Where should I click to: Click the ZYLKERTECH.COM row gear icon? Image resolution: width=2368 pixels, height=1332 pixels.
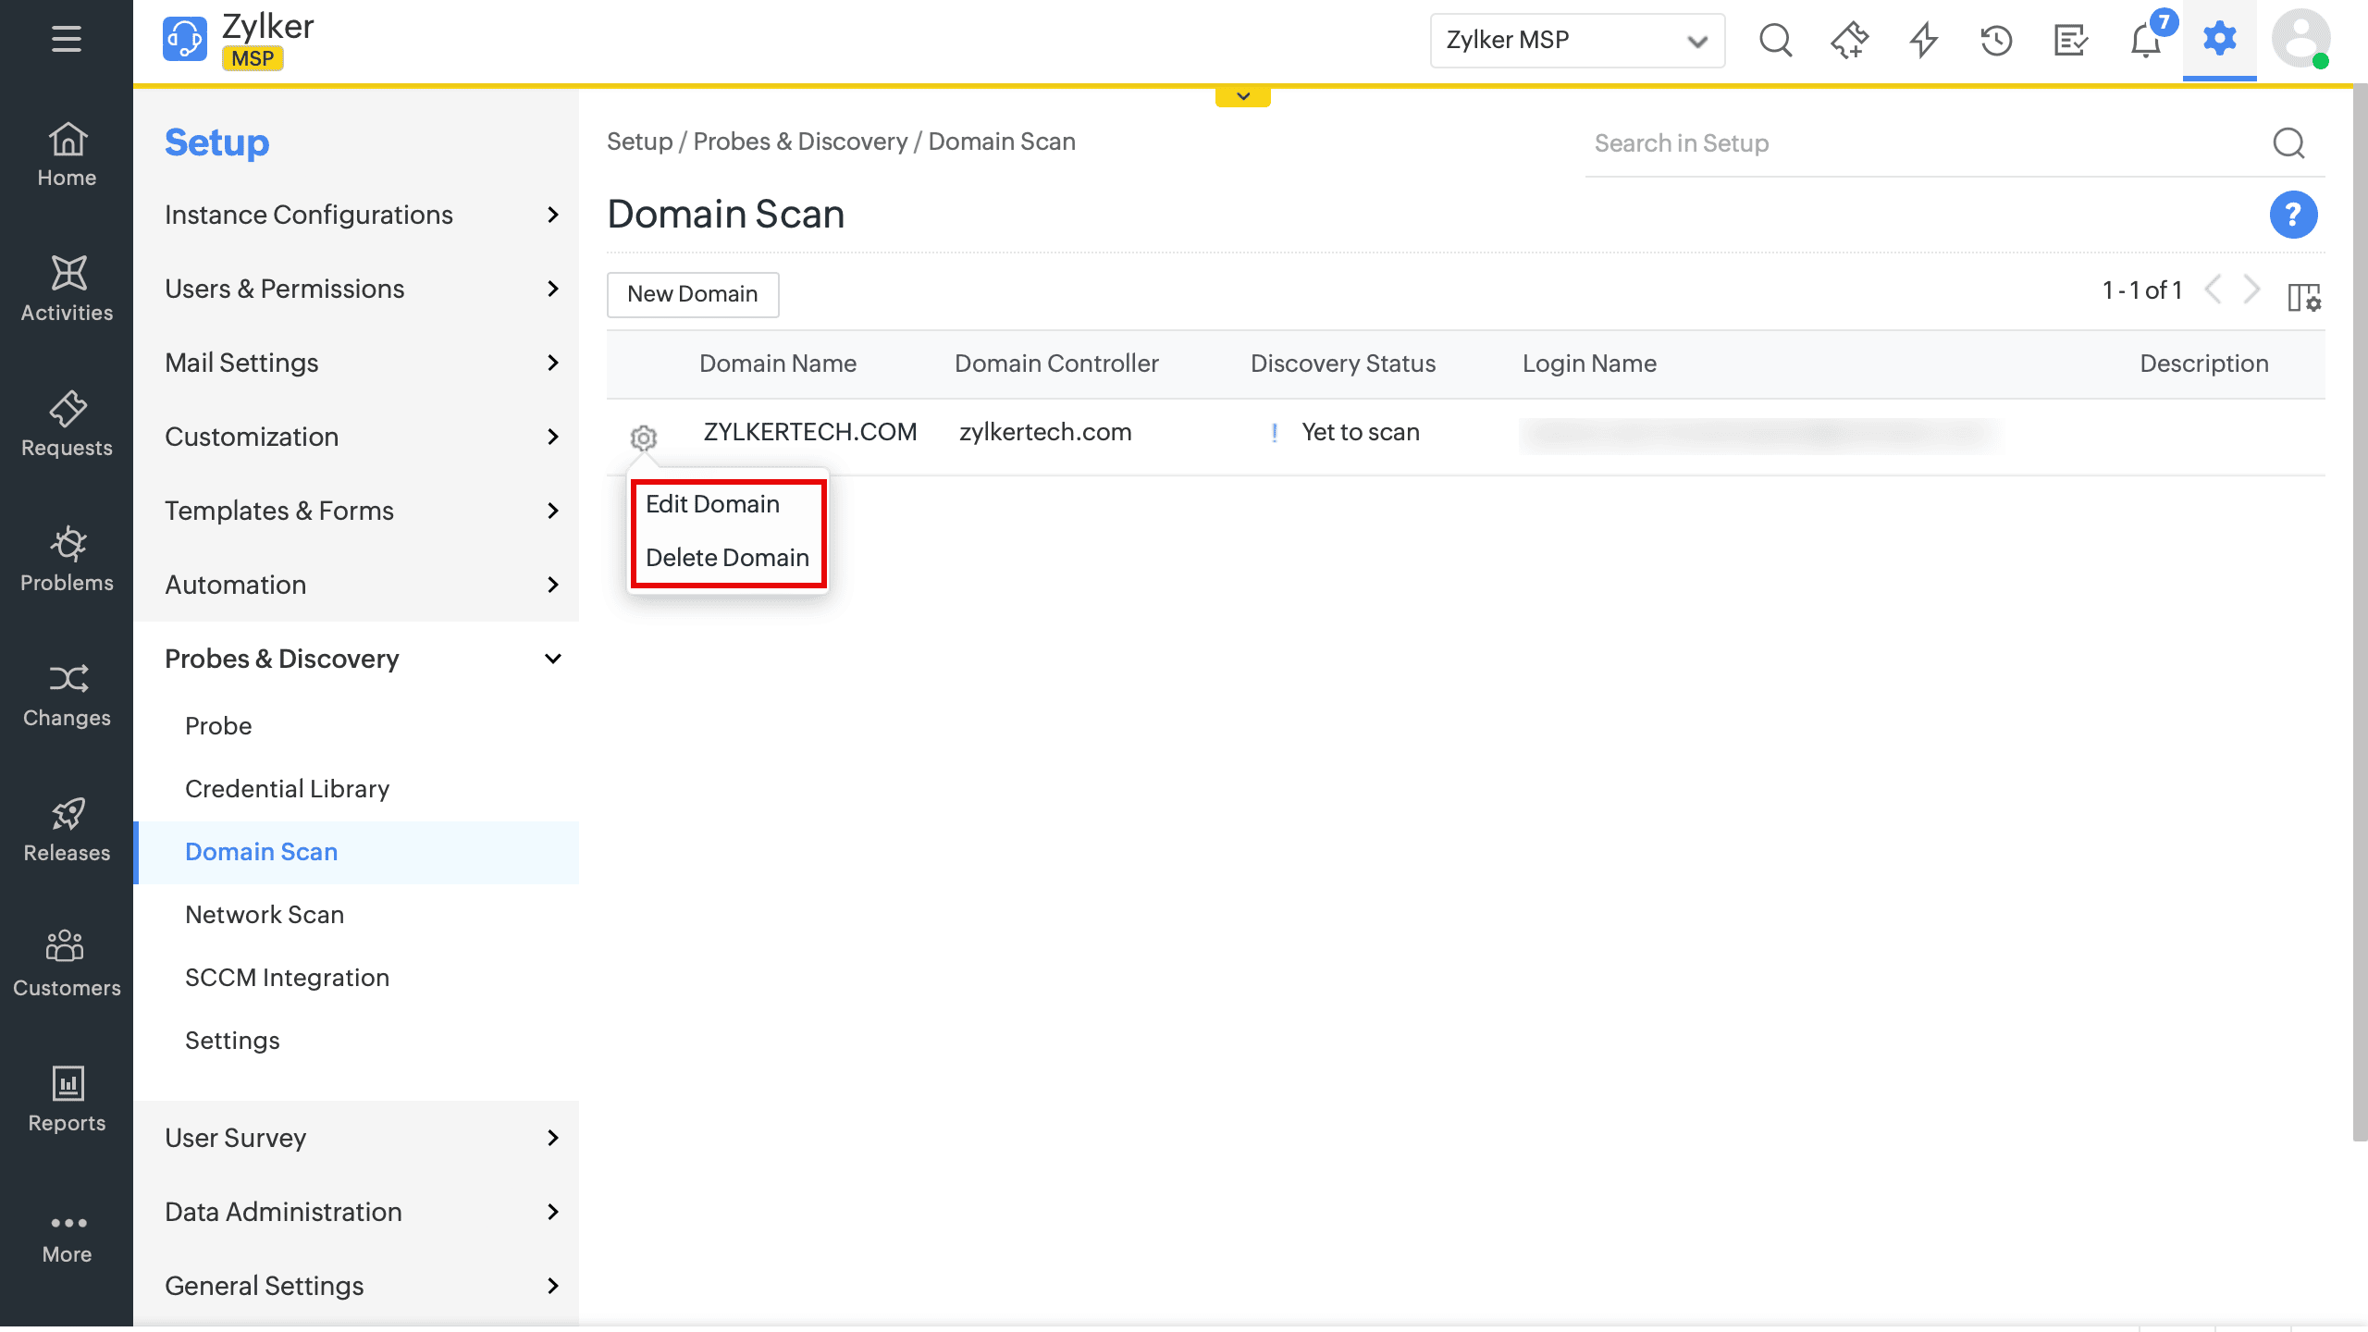pos(644,437)
